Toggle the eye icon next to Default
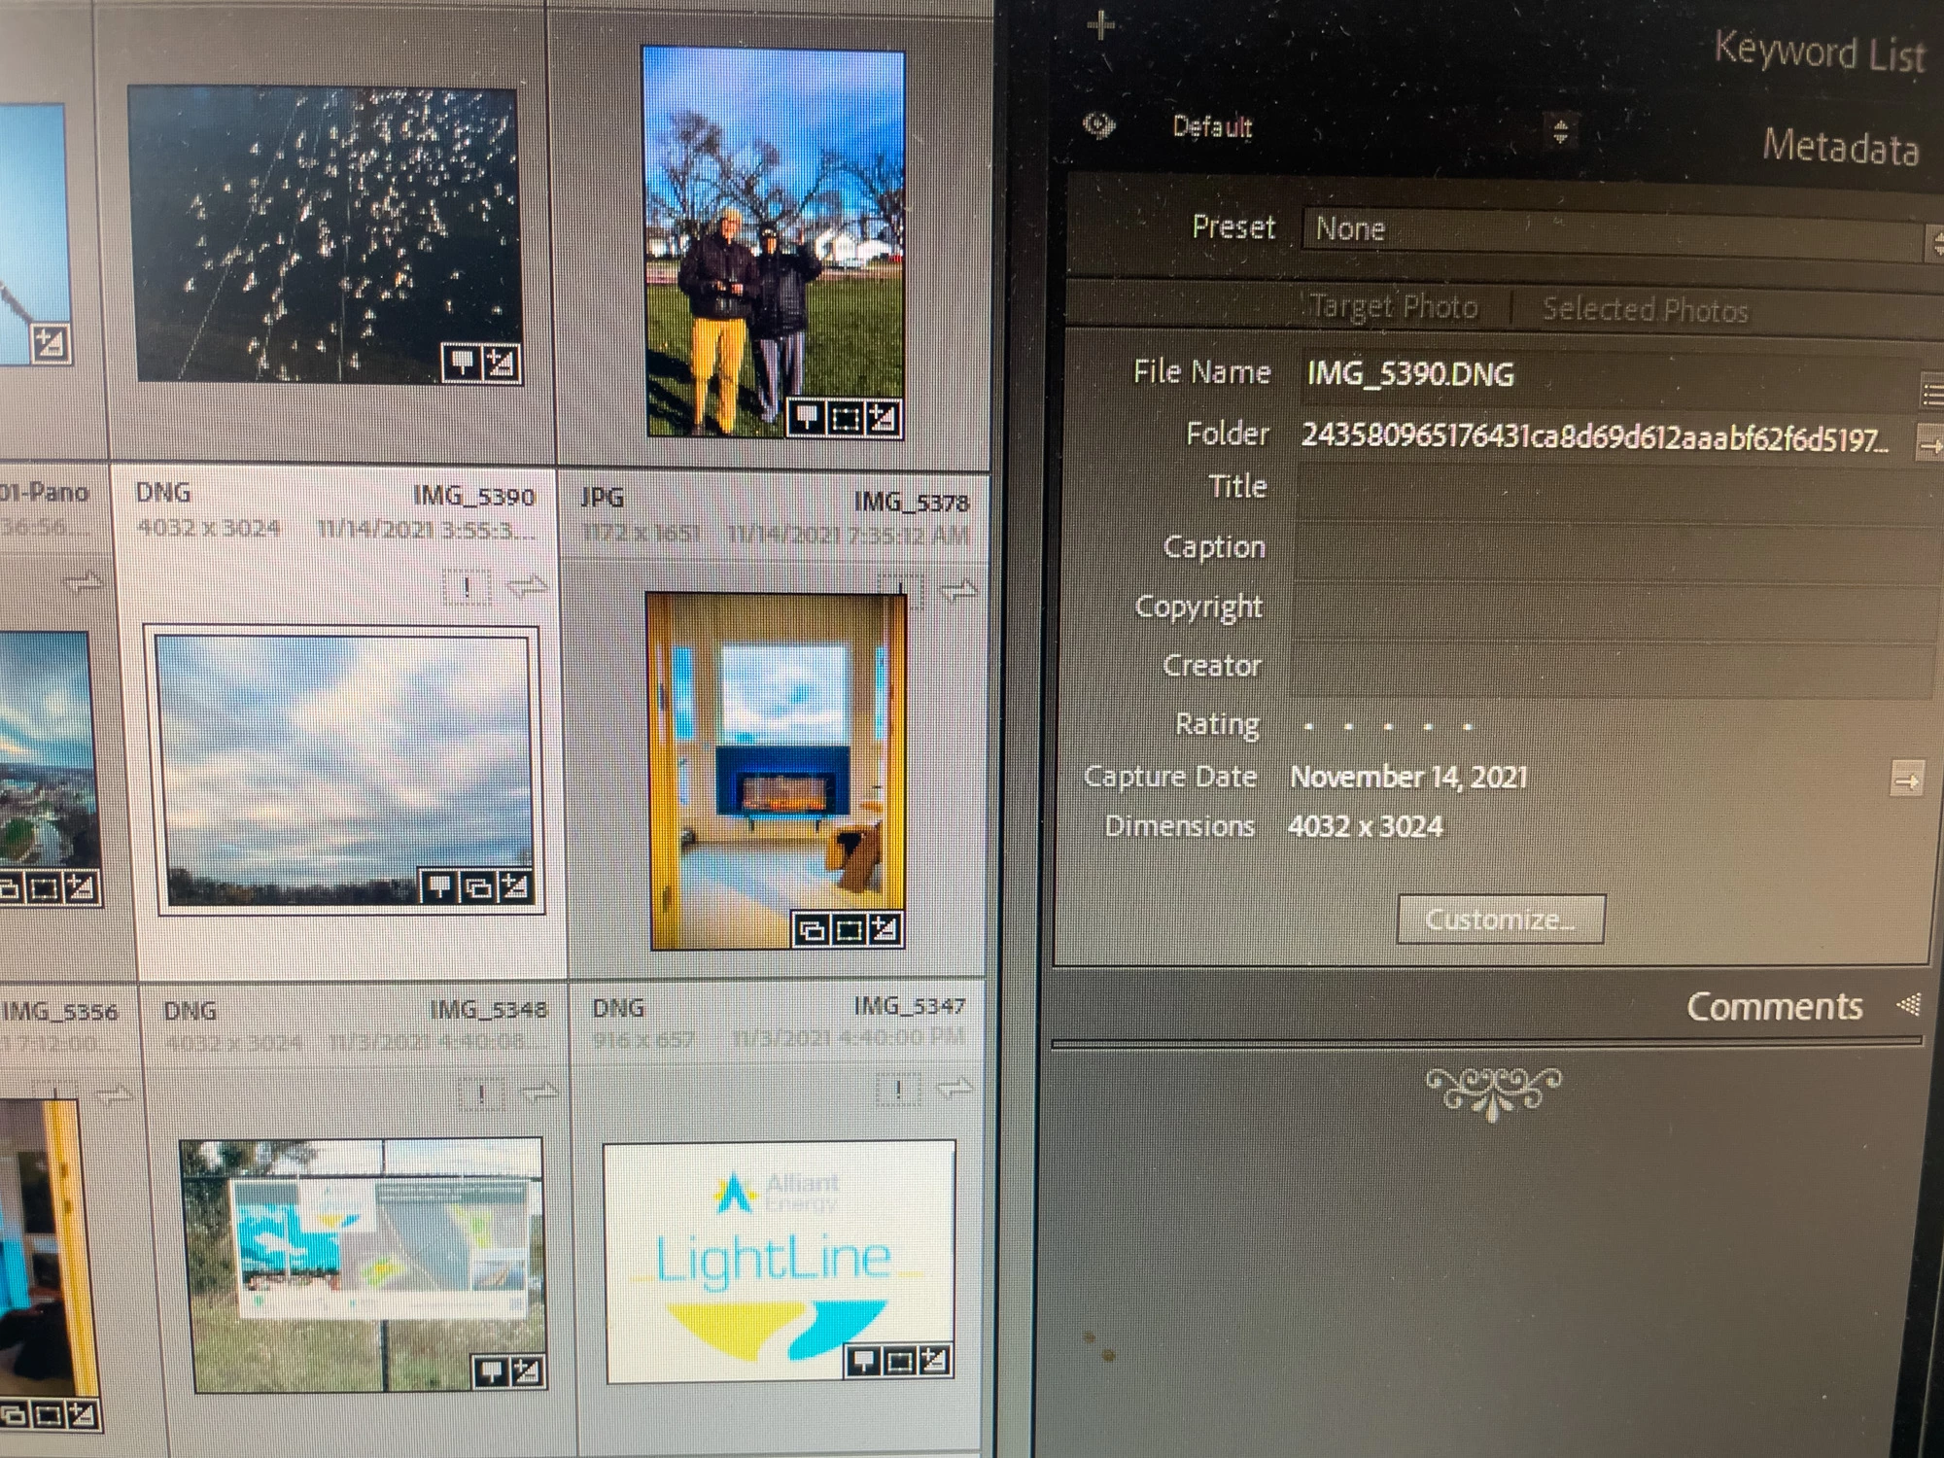This screenshot has width=1944, height=1458. [x=1099, y=125]
